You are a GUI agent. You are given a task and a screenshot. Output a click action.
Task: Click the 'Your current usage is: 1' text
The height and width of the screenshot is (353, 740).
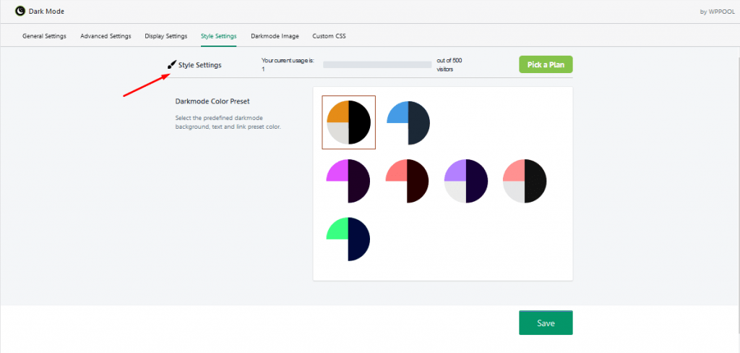click(x=288, y=64)
